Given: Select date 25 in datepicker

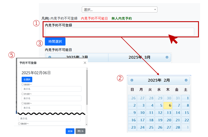Looking at the screenshot, I should tap(150, 127).
